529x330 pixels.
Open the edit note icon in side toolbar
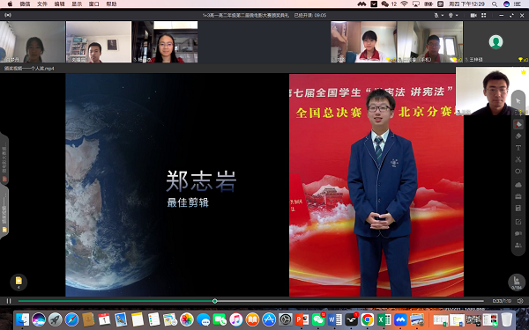(x=518, y=222)
